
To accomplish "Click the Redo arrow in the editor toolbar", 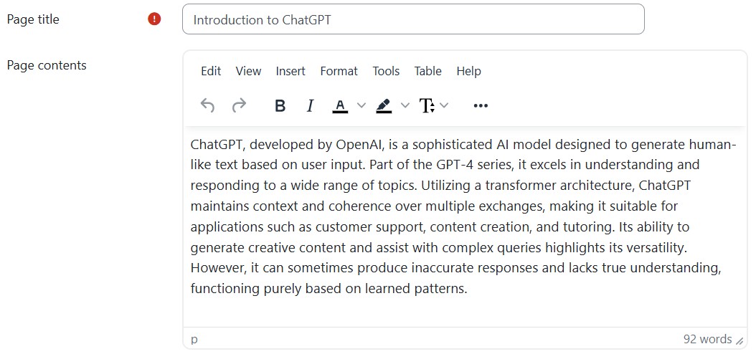I will tap(239, 106).
